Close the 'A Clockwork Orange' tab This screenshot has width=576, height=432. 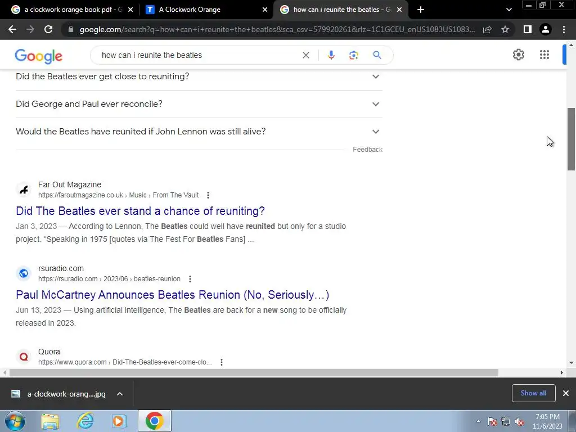265,10
